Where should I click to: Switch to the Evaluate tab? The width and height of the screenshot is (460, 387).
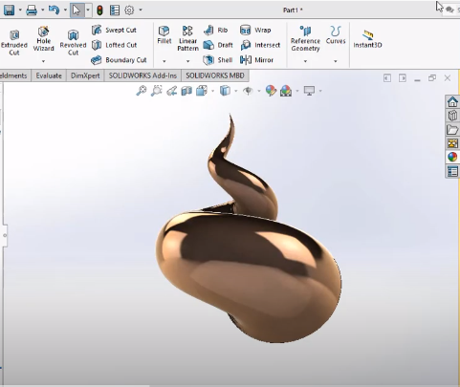tap(49, 75)
